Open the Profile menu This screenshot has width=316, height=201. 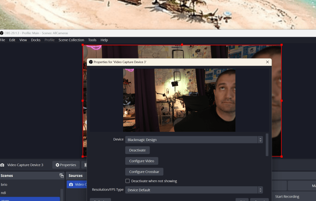(49, 40)
